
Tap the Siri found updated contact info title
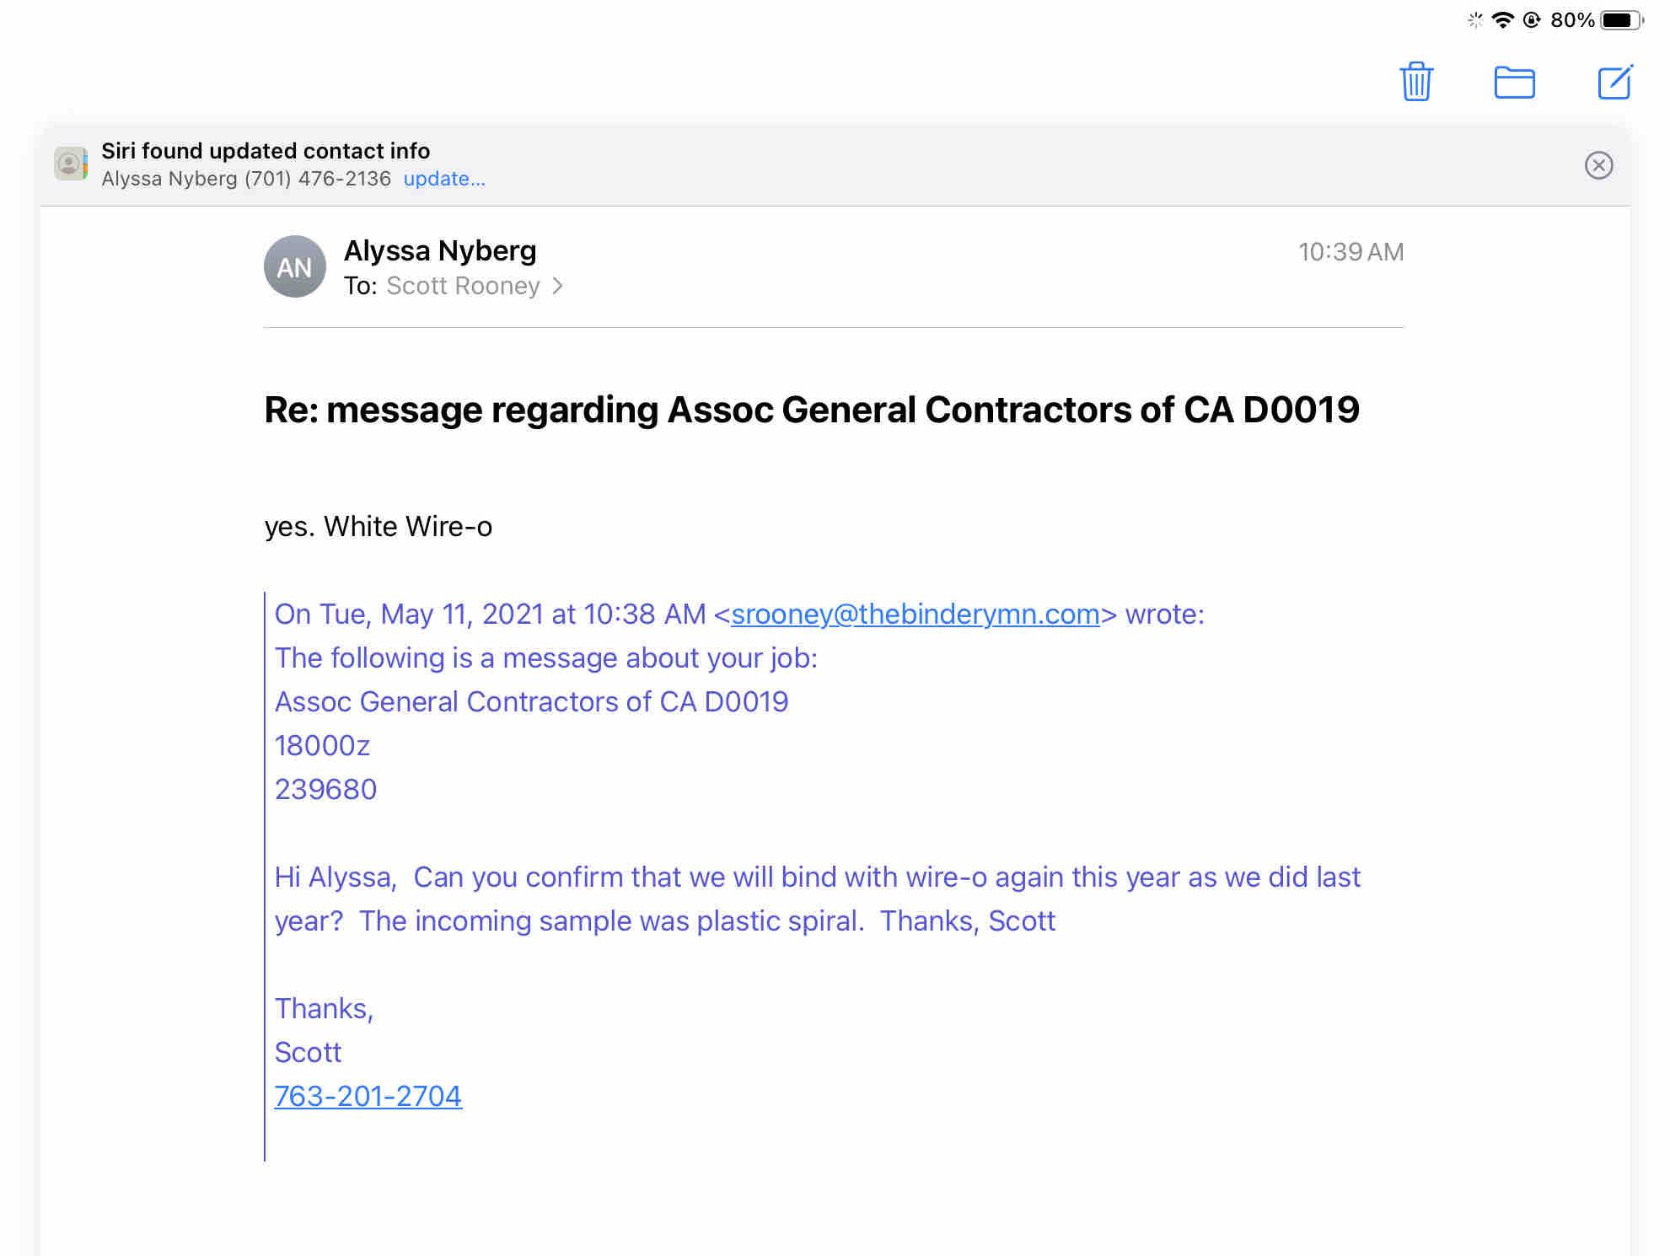pyautogui.click(x=266, y=151)
